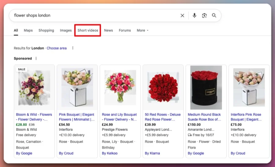The image size is (275, 167).
Task: Switch to the Maps tab
Action: click(28, 30)
